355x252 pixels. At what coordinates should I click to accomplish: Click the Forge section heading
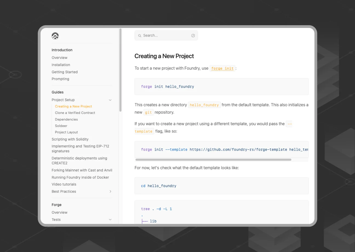pos(57,205)
